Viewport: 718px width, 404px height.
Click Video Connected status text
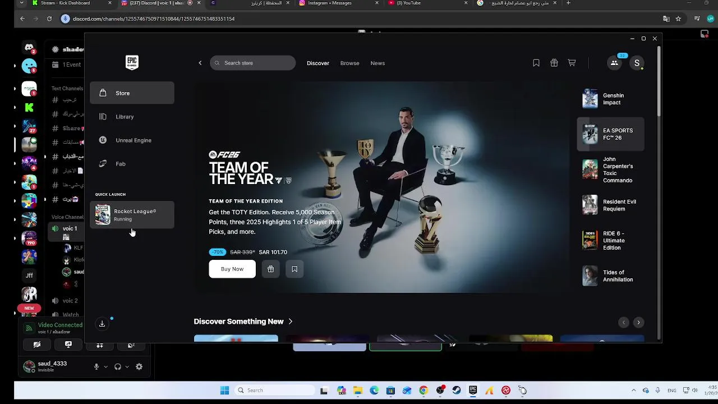(x=60, y=325)
